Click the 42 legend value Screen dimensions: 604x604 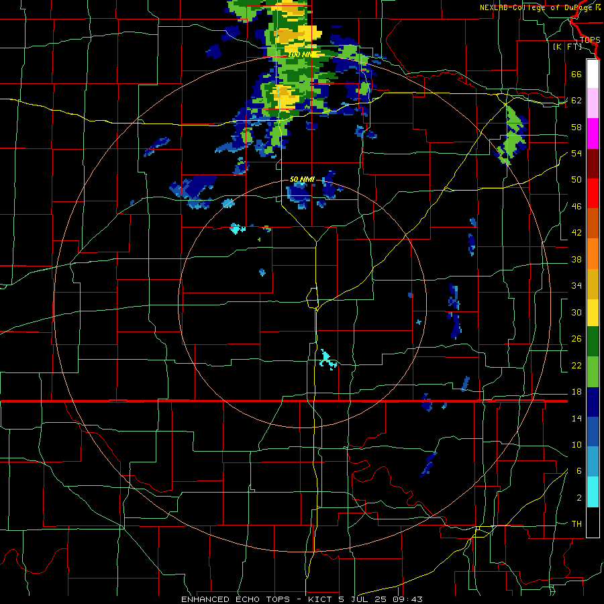point(576,233)
